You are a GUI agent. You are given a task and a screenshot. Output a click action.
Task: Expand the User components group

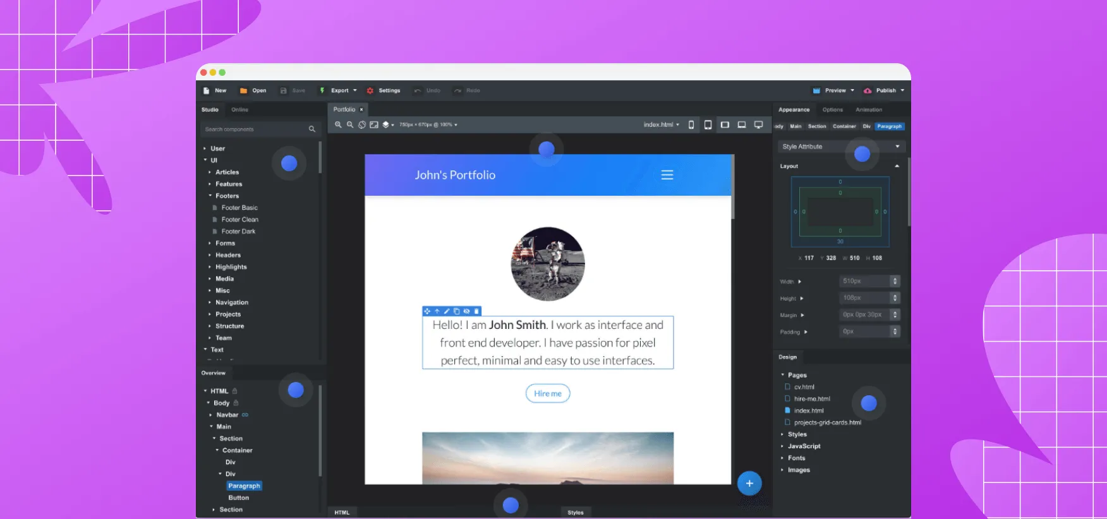tap(205, 148)
